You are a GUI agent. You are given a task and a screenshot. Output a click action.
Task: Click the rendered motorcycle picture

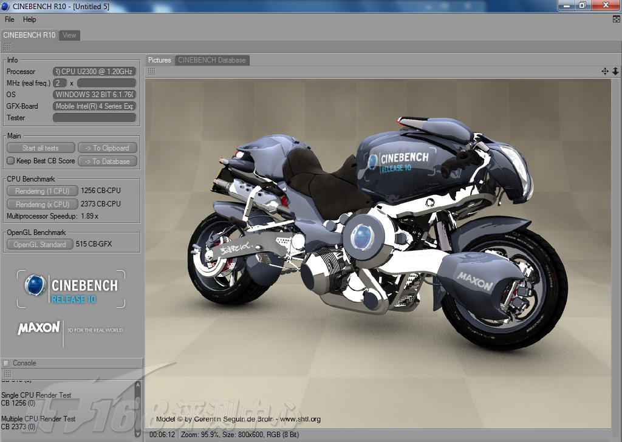pos(378,254)
